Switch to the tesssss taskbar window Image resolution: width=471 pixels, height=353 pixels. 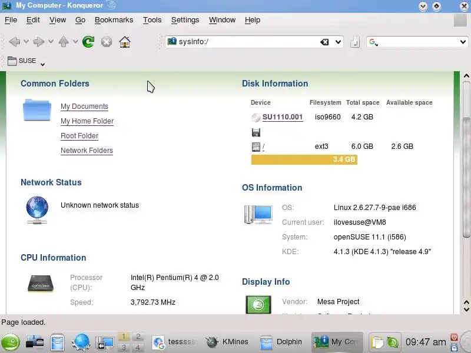tap(174, 342)
